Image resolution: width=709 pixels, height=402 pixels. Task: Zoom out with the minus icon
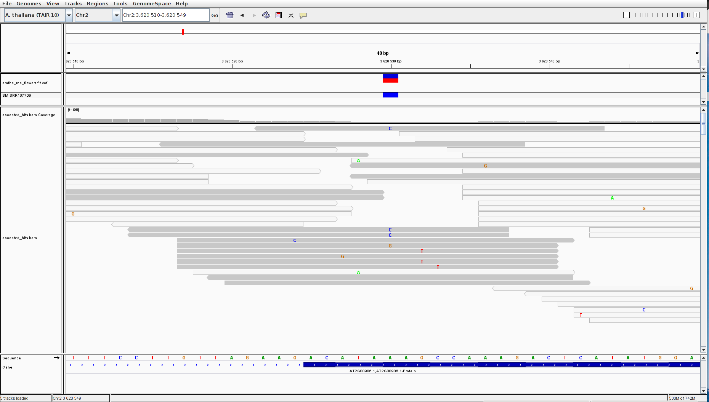(x=626, y=15)
